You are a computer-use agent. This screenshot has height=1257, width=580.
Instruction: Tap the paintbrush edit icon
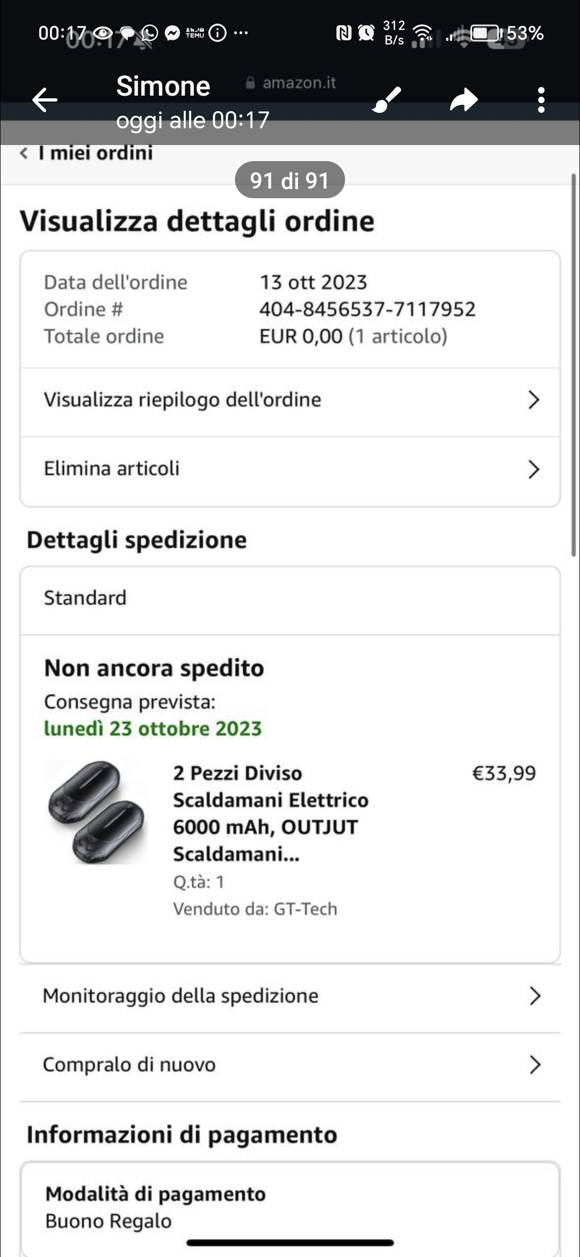click(387, 99)
